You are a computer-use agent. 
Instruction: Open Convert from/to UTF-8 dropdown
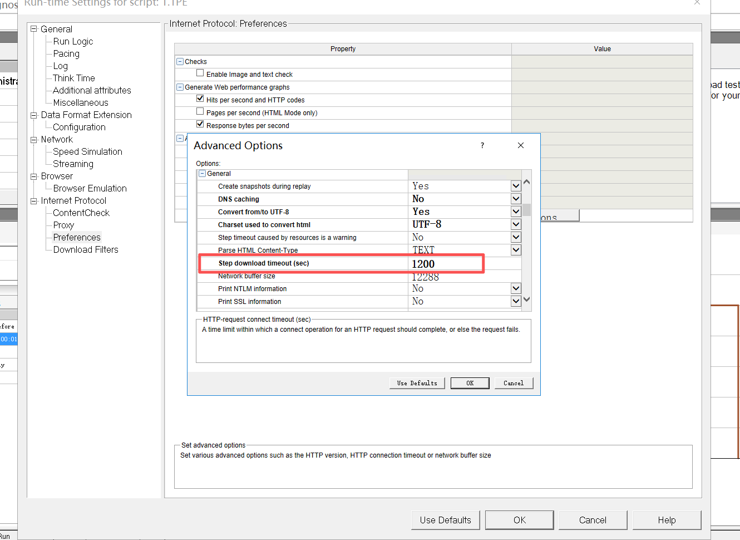coord(516,212)
